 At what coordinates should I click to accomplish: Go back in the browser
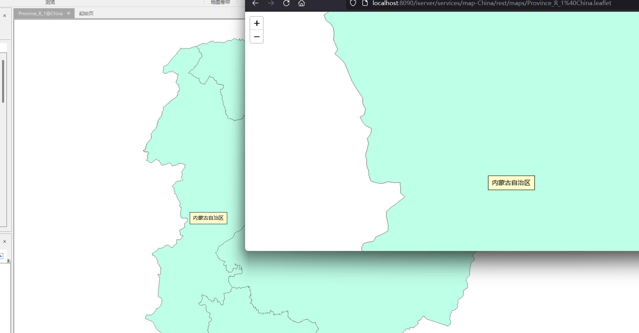pos(255,3)
